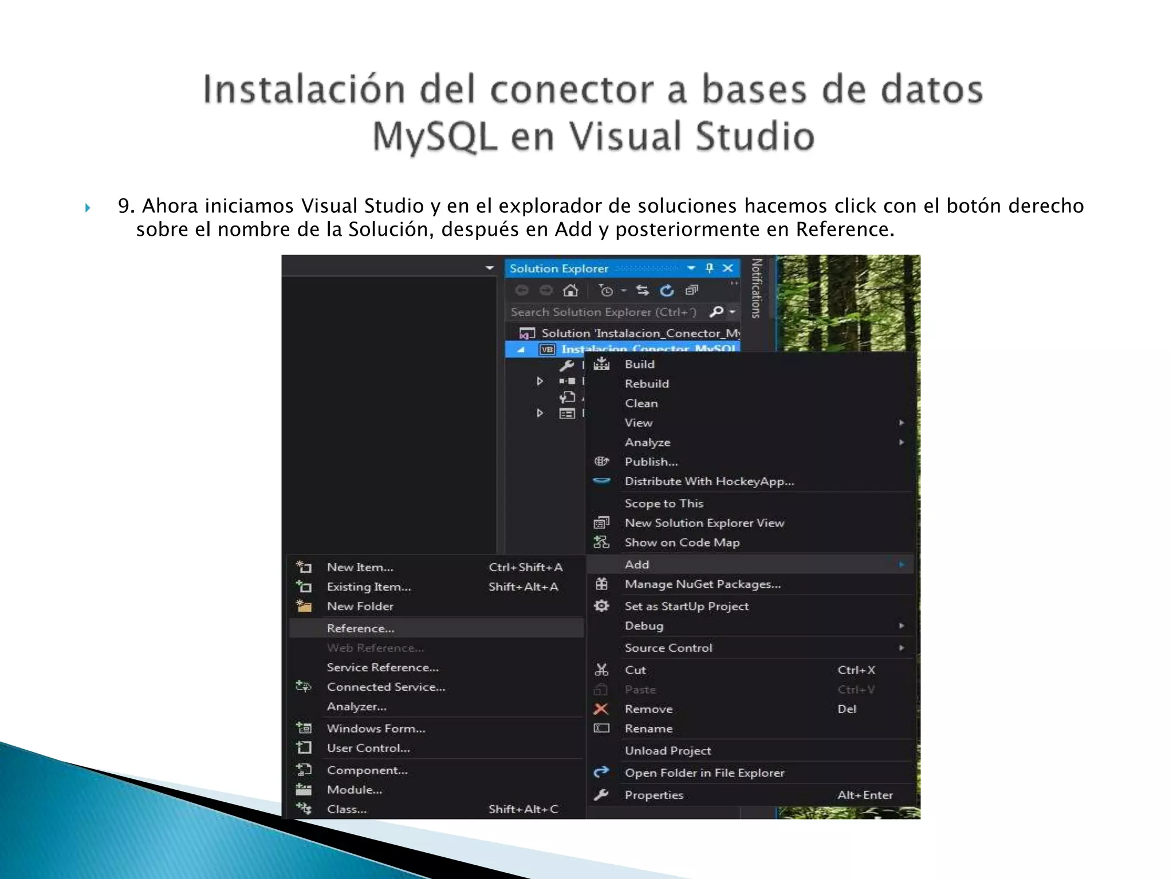
Task: Click Analyzer... in Add submenu
Action: [436, 706]
